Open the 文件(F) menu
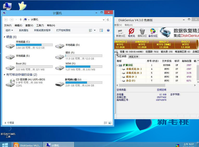 click(x=8, y=25)
